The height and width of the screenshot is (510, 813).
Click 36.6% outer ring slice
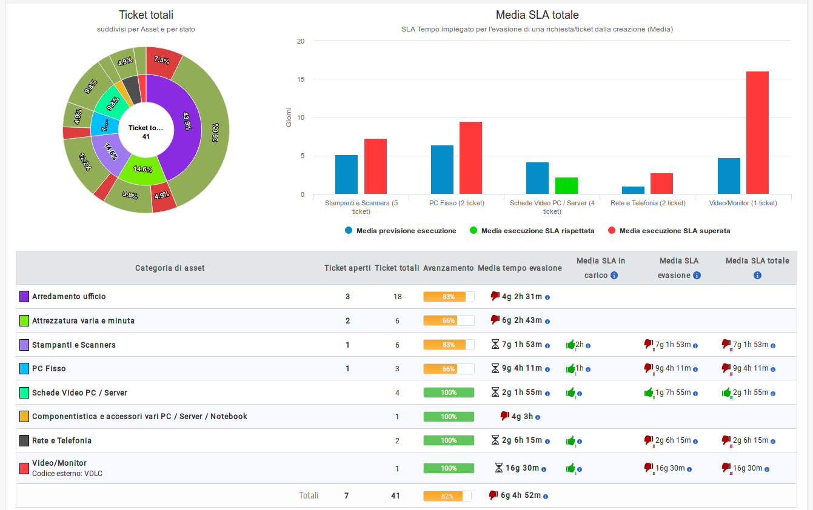point(214,133)
